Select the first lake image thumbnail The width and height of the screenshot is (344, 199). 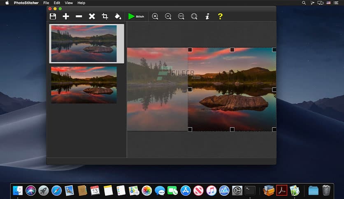(84, 44)
